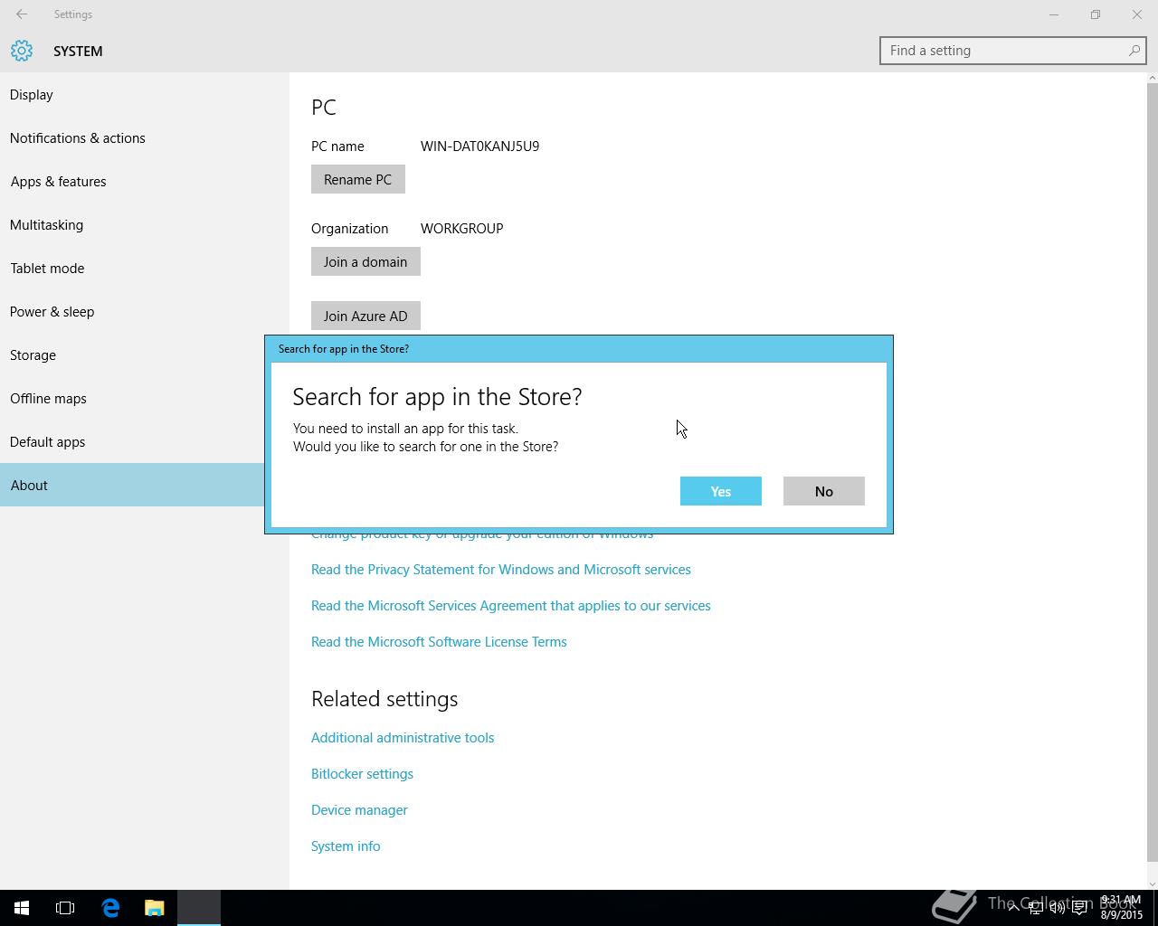Open Task View on the taskbar
Viewport: 1158px width, 926px height.
point(65,908)
